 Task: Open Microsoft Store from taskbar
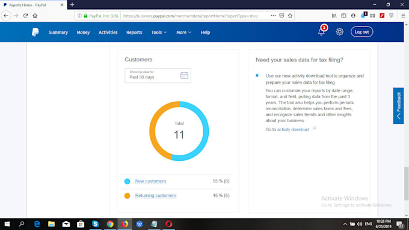[x=81, y=224]
